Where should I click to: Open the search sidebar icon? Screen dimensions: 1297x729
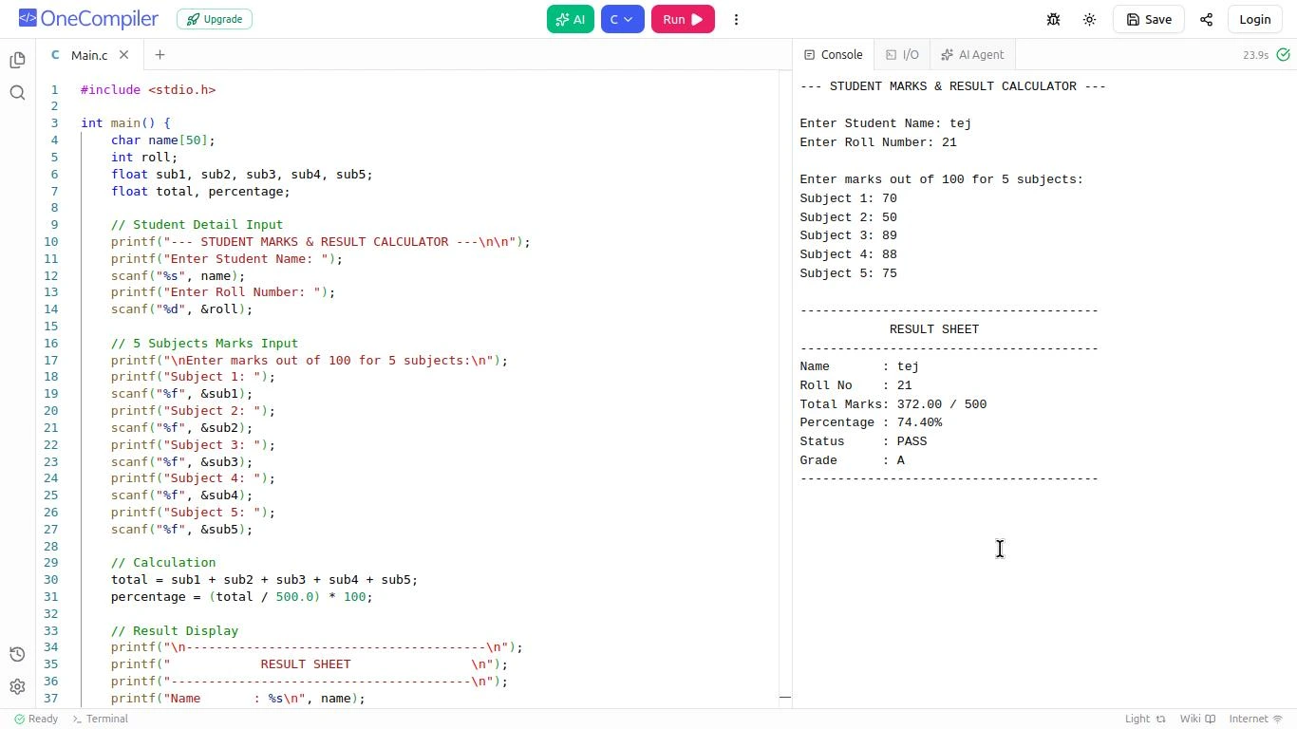17,92
